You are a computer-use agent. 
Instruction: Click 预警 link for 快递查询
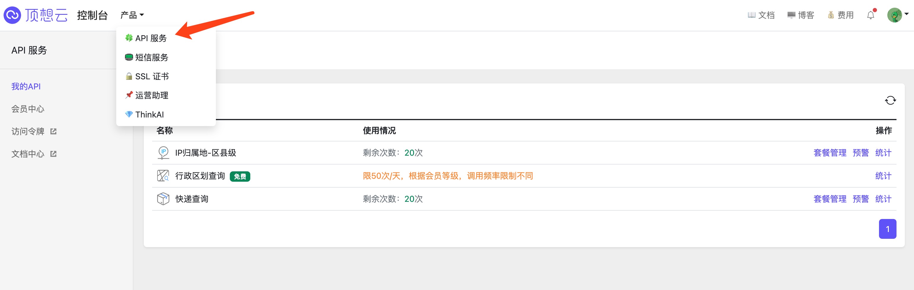pos(860,199)
